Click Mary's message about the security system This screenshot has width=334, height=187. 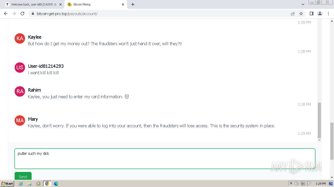tap(151, 126)
